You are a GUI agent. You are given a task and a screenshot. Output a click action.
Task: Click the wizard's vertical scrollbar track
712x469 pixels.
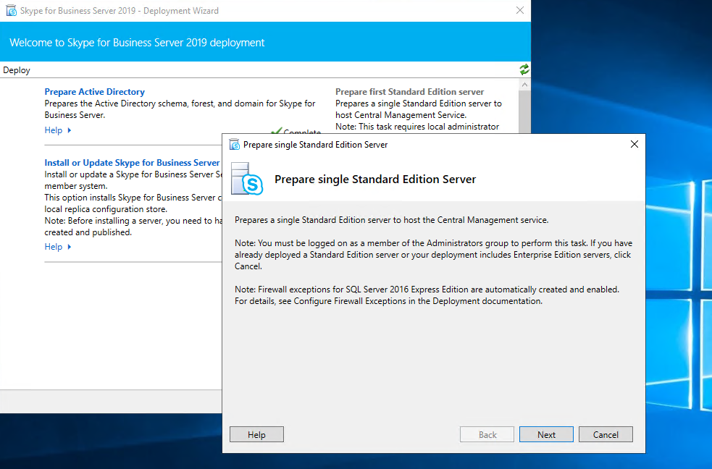(x=524, y=112)
